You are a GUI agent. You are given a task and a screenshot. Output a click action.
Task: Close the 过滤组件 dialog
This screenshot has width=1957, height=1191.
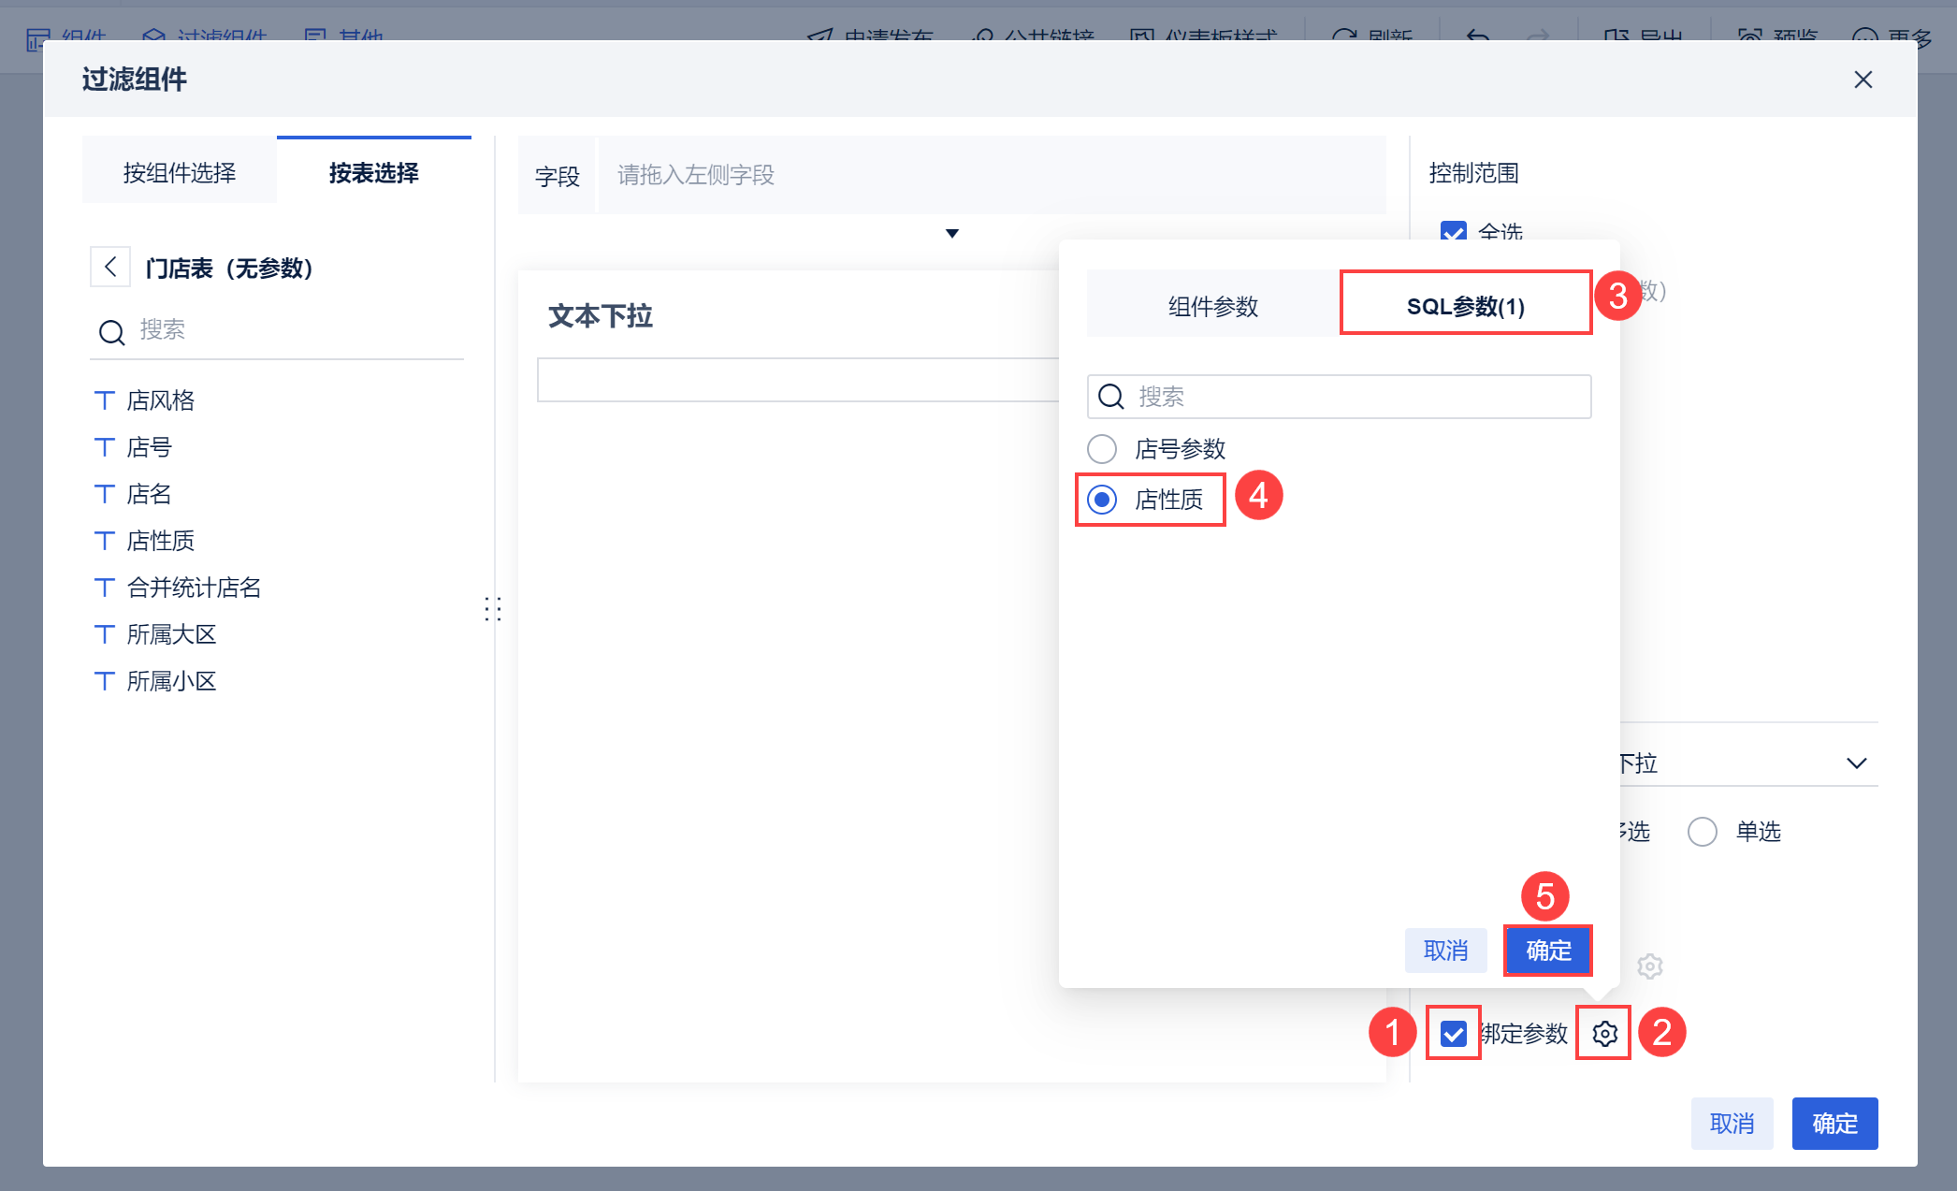(x=1863, y=80)
